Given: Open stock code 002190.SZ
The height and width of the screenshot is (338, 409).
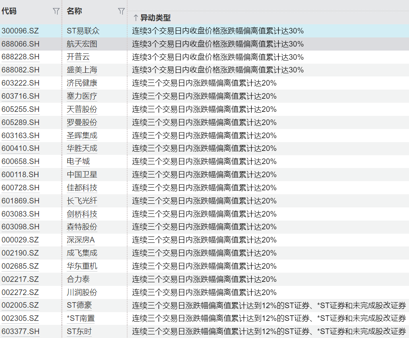Looking at the screenshot, I should tap(20, 253).
